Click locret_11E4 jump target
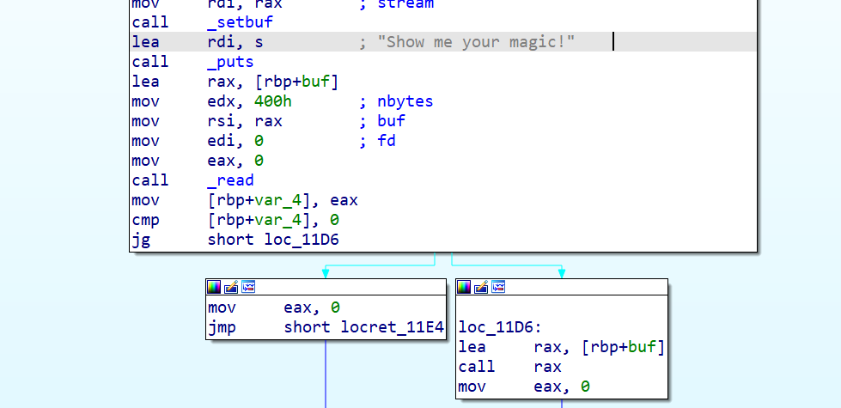The width and height of the screenshot is (841, 408). (x=393, y=327)
